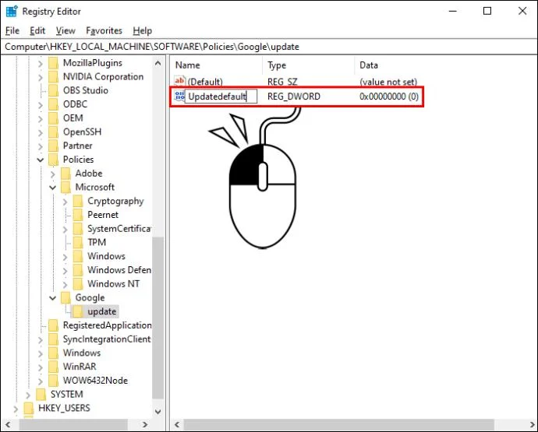538x432 pixels.
Task: Click the Name column header
Action: click(188, 65)
